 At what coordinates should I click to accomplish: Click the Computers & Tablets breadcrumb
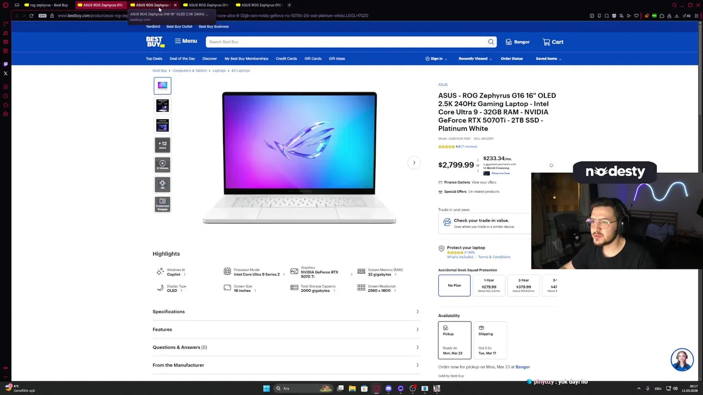coord(189,71)
